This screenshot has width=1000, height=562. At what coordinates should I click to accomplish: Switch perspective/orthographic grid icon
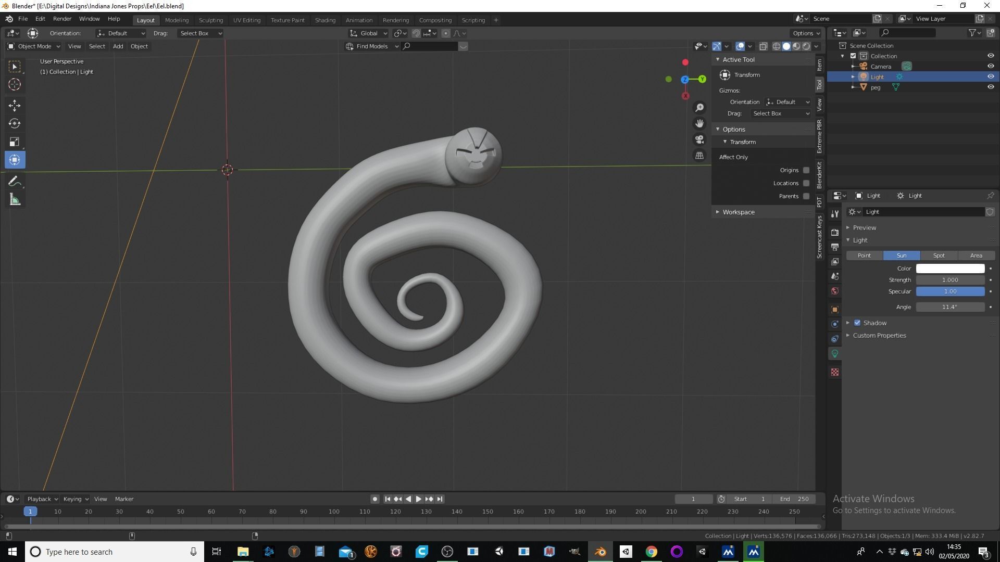(x=699, y=156)
